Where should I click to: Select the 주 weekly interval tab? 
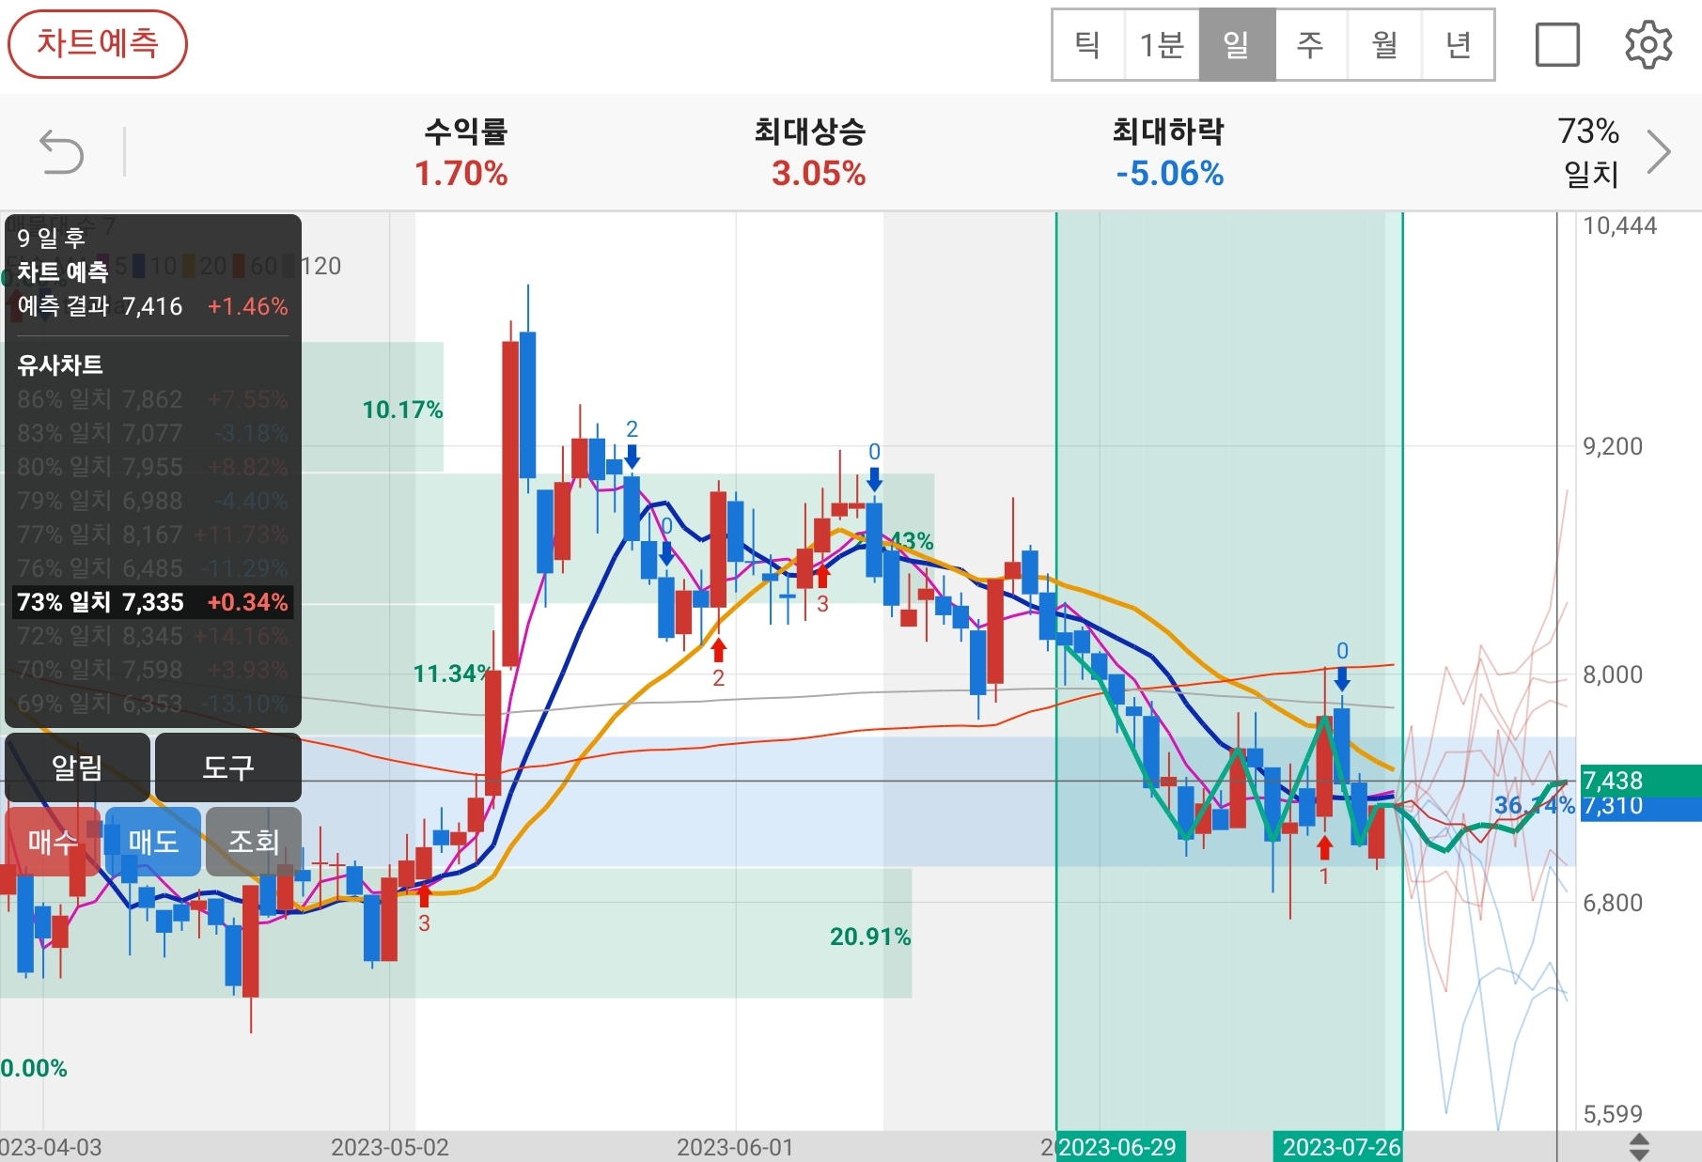pos(1310,45)
